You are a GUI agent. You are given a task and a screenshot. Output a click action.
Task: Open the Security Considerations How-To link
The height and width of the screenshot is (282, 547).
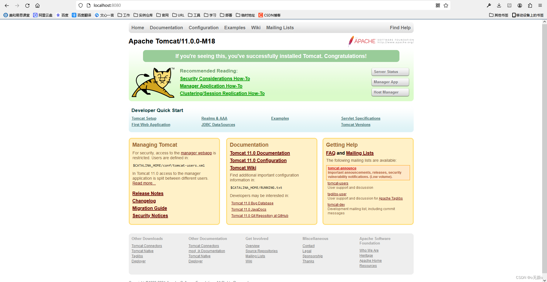click(x=215, y=78)
